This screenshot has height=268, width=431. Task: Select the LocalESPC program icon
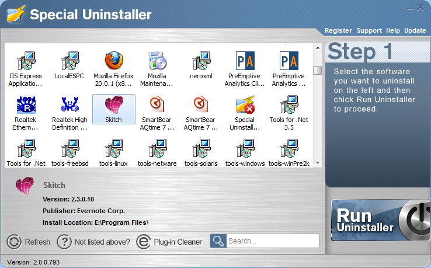coord(69,61)
